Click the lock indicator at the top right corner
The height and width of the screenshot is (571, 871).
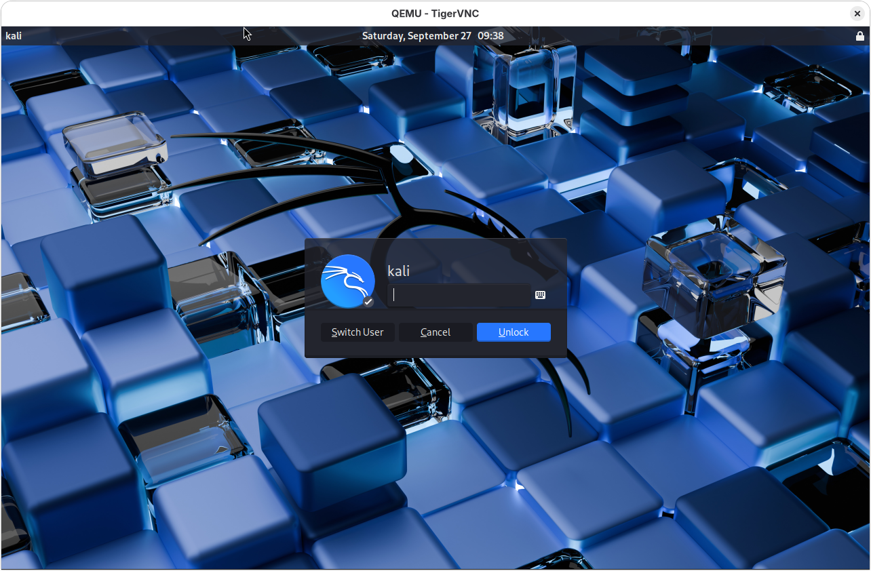[x=860, y=35]
